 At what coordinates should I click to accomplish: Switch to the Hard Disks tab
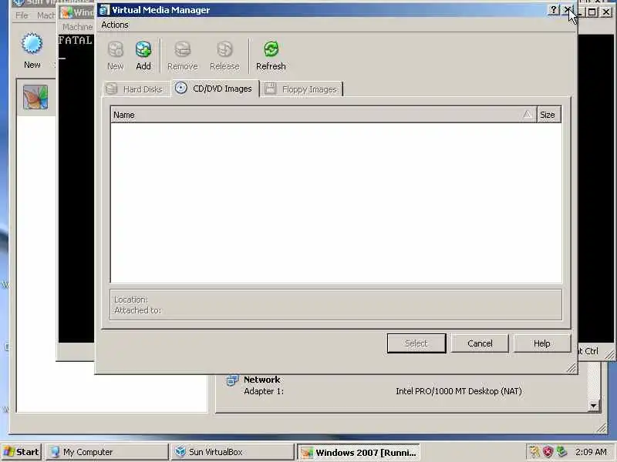point(137,89)
